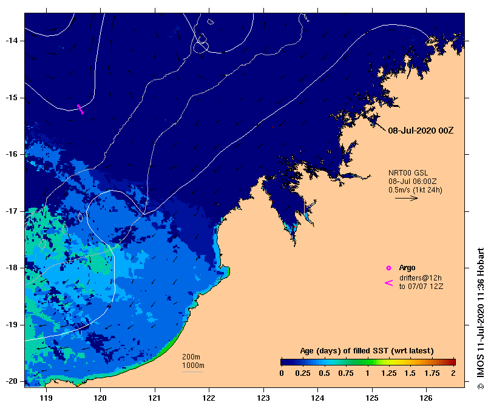Click the latitude label '-16'
491x408 pixels.
click(12, 154)
